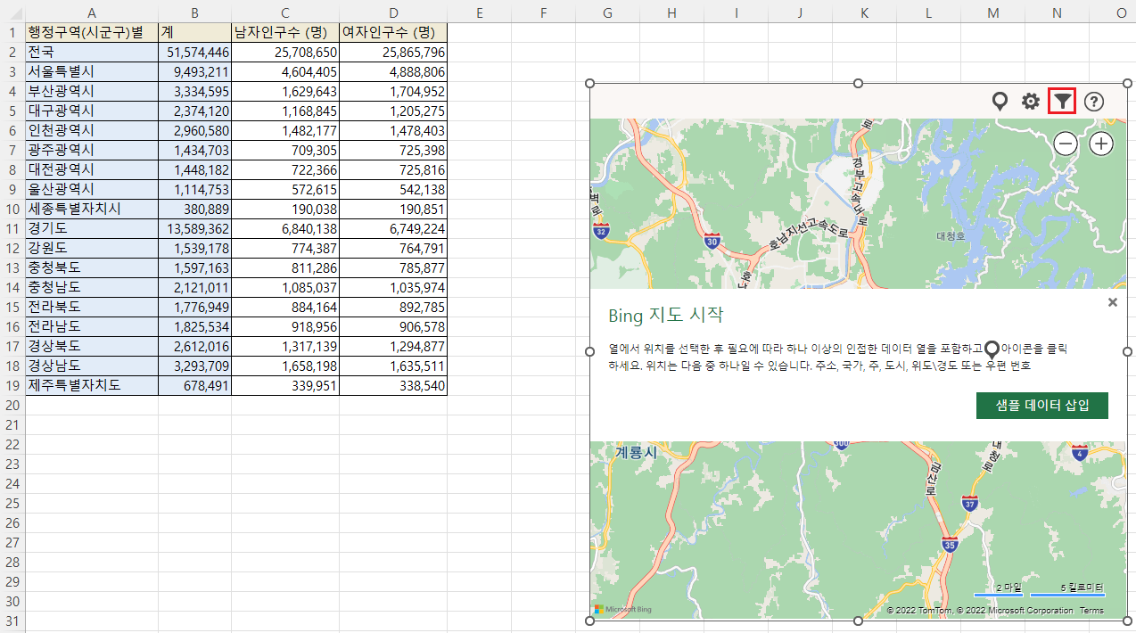Select female population 25,865,796
This screenshot has height=633, width=1136.
click(393, 53)
